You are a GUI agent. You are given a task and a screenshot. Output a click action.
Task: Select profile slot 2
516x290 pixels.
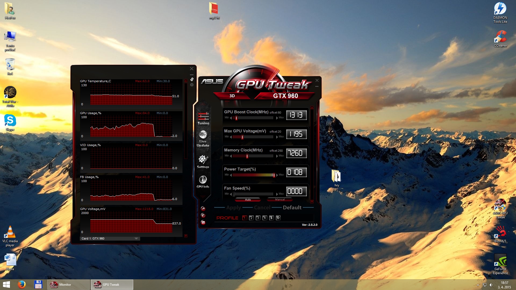click(251, 218)
